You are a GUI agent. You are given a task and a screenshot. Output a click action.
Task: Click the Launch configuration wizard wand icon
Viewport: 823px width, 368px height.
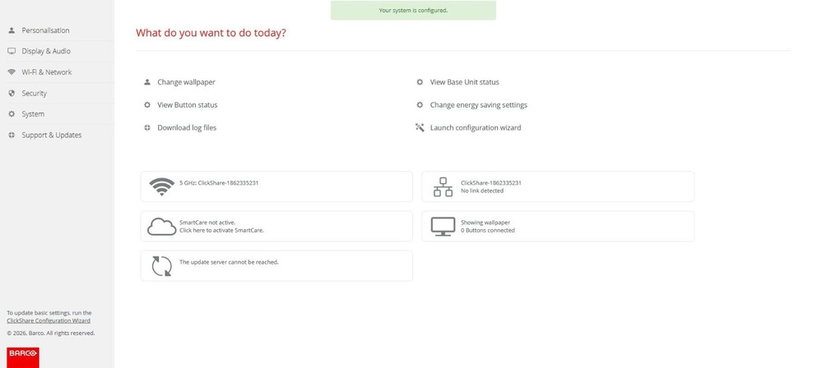click(x=420, y=127)
